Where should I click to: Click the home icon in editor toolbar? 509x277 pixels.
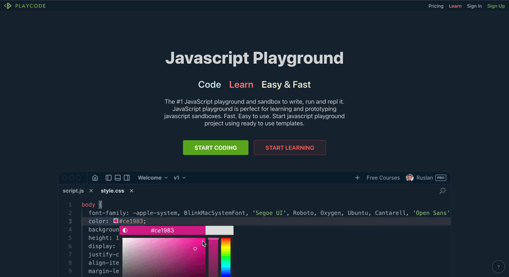pos(95,178)
